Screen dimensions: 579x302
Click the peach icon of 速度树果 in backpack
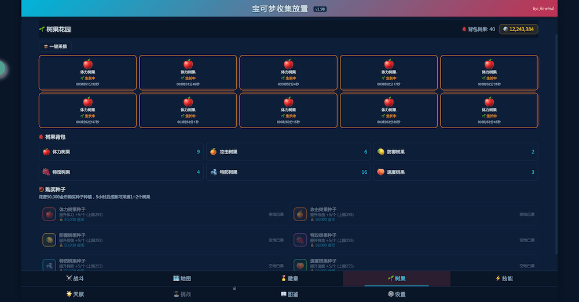point(381,172)
